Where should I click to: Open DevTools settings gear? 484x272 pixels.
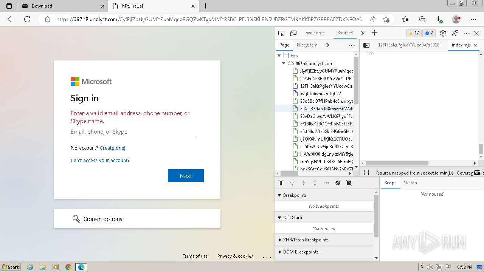(x=443, y=33)
